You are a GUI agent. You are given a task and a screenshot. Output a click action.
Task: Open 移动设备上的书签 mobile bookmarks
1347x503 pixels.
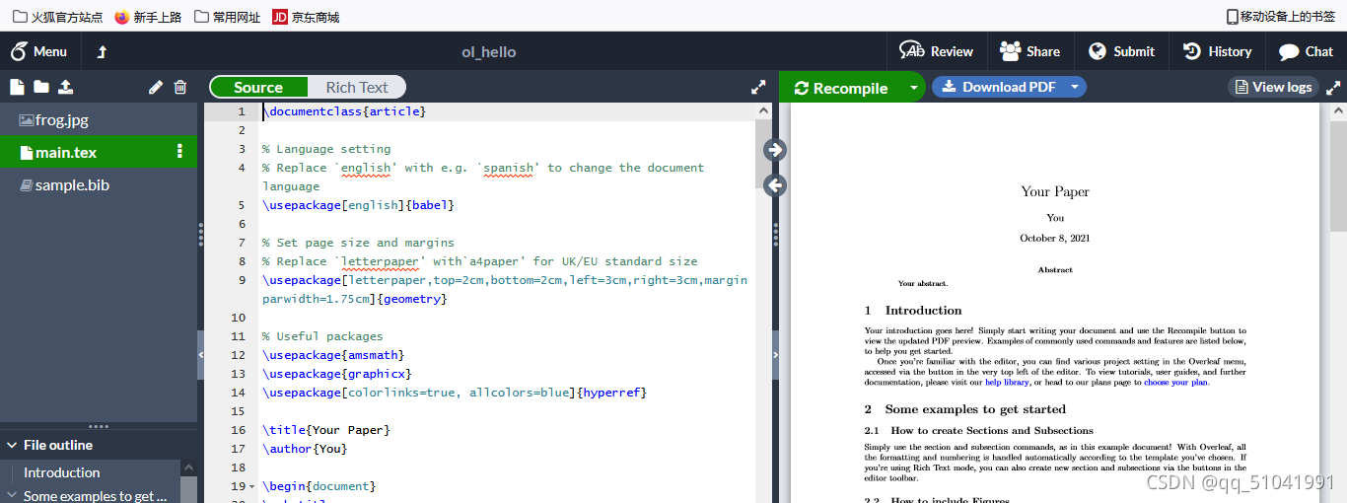point(1281,17)
